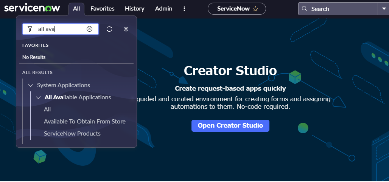The image size is (389, 182).
Task: Open Available To Obtain From Store
Action: [x=85, y=122]
